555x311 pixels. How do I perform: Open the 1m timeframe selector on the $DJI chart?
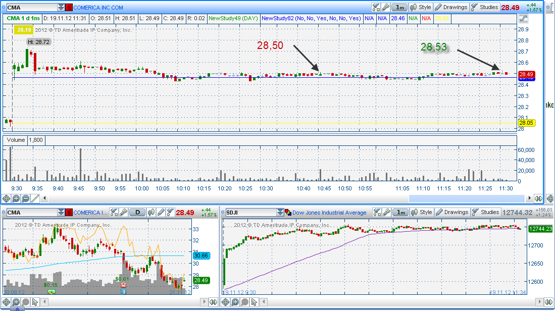pyautogui.click(x=400, y=212)
